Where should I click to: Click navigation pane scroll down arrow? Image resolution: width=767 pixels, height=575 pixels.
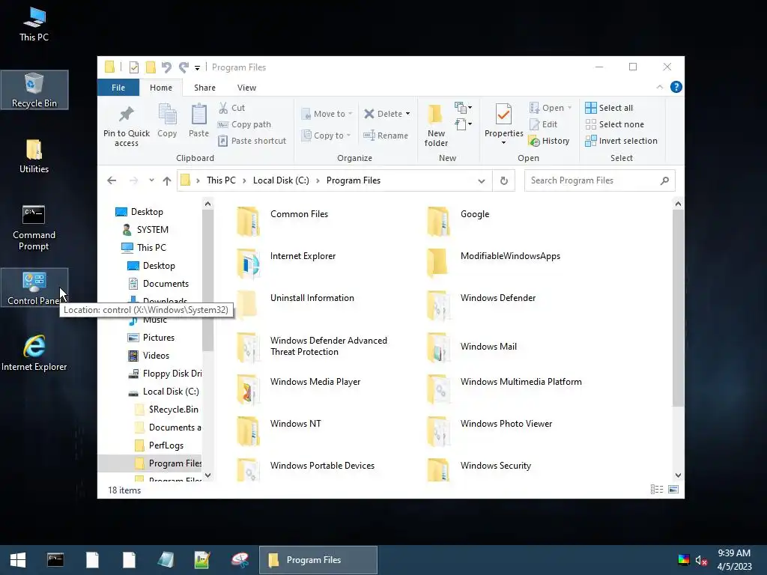208,475
